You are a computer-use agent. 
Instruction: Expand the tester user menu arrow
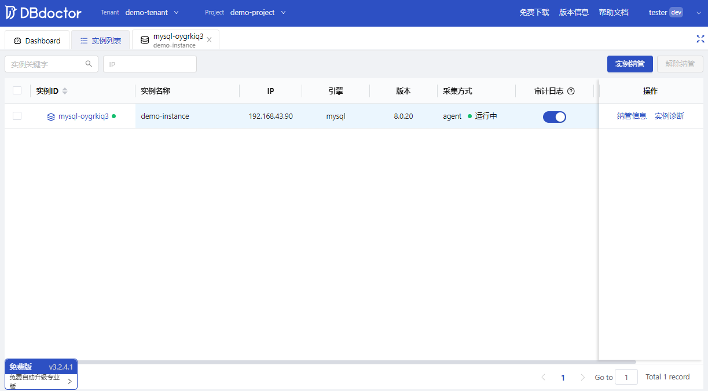pos(698,13)
